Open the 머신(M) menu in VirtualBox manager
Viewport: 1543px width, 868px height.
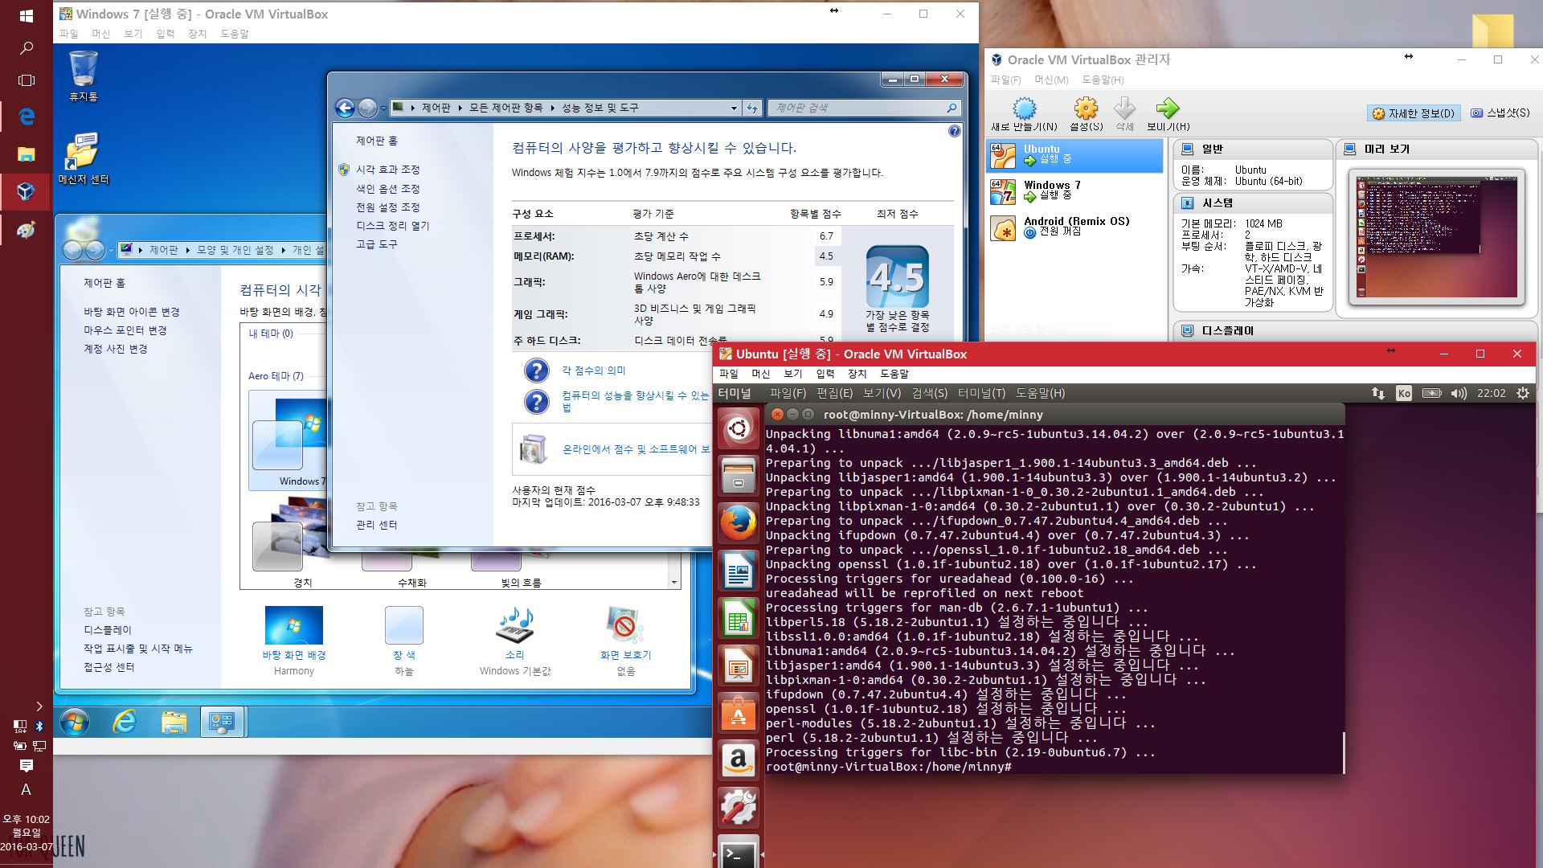tap(1050, 80)
